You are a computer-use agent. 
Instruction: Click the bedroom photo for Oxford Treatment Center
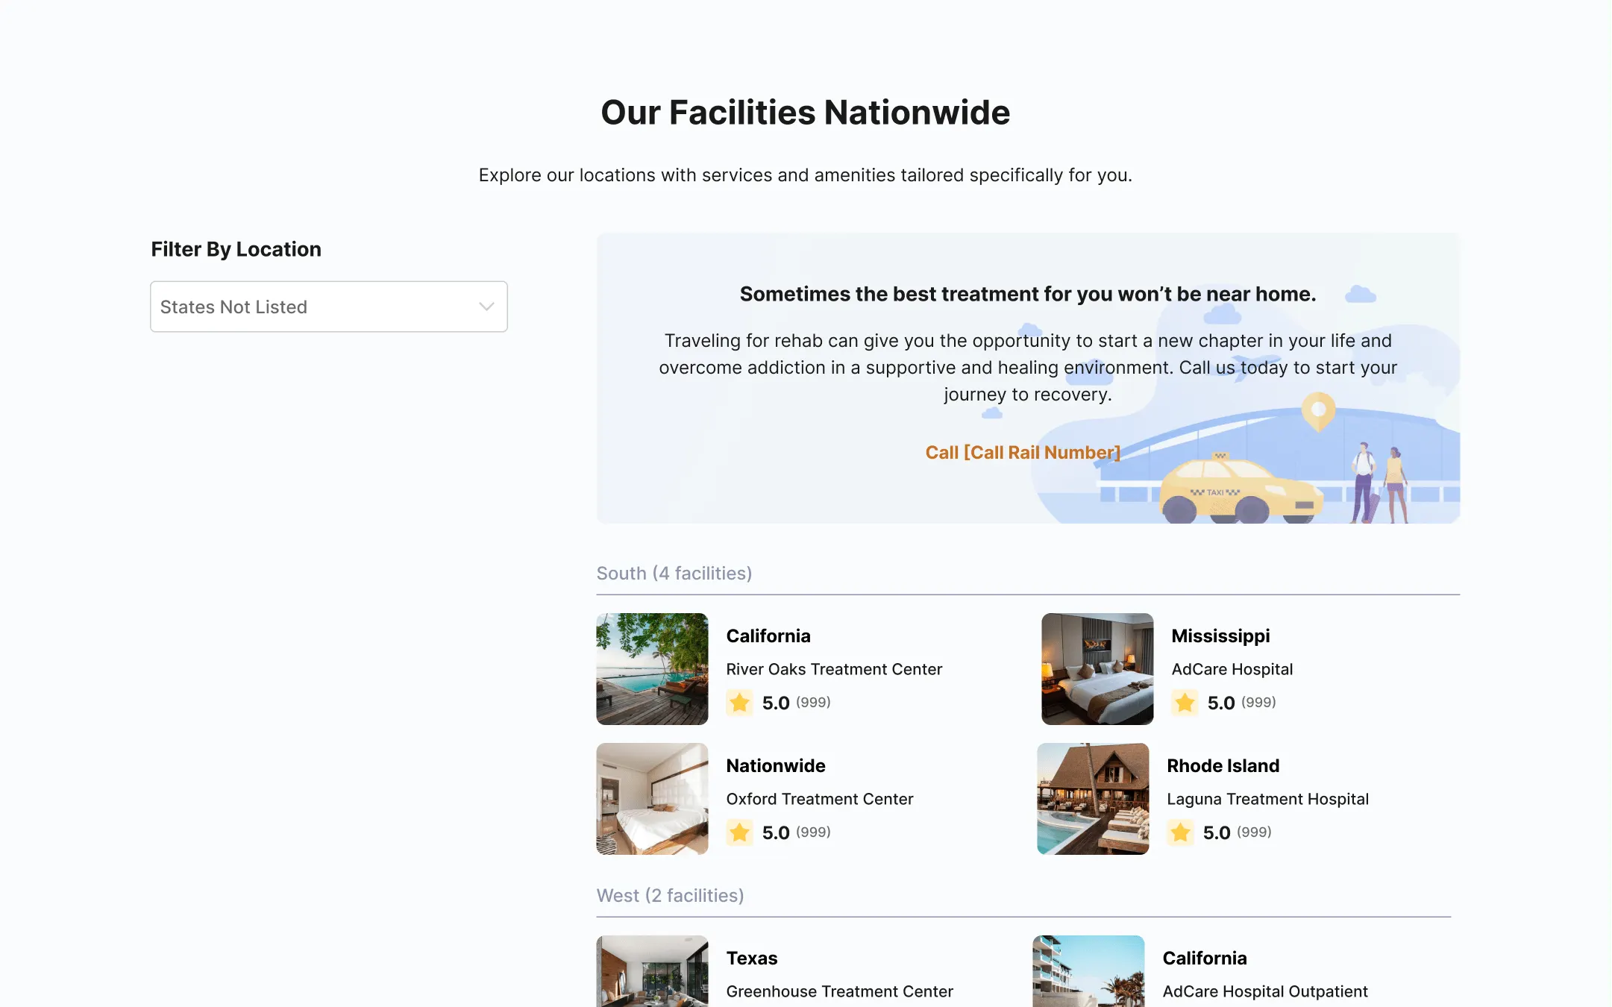click(651, 798)
